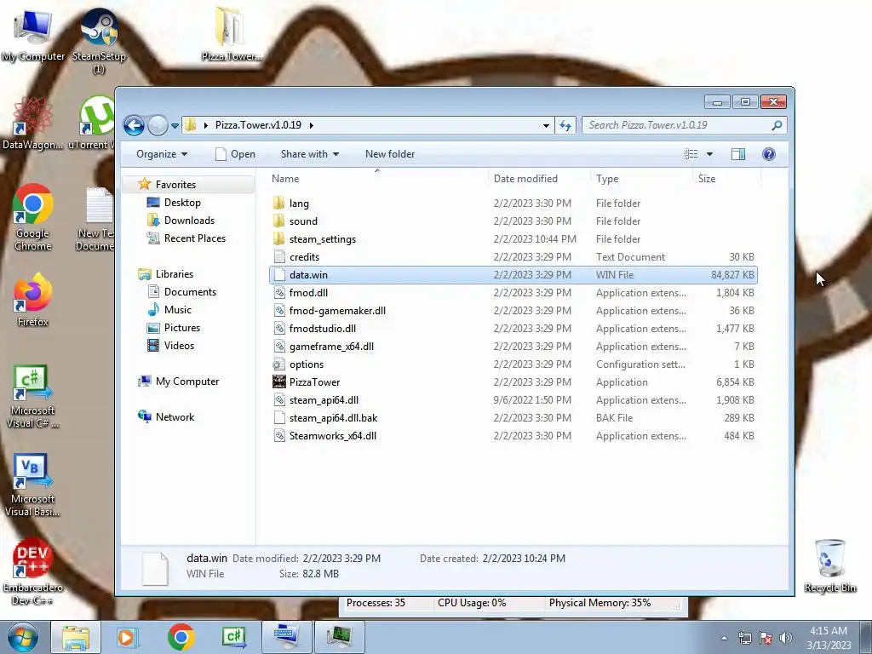Select Microsoft Visual C# desktop shortcut
872x654 pixels.
(x=32, y=397)
